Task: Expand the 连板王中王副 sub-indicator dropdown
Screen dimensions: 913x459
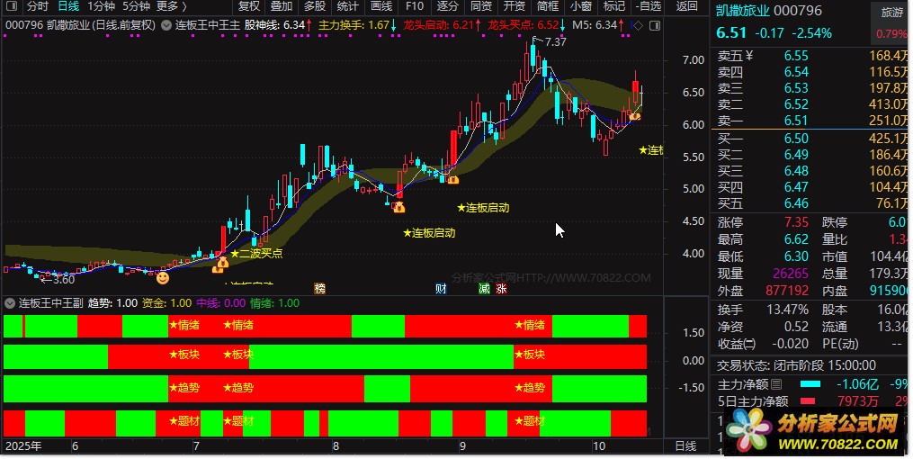Action: point(10,303)
